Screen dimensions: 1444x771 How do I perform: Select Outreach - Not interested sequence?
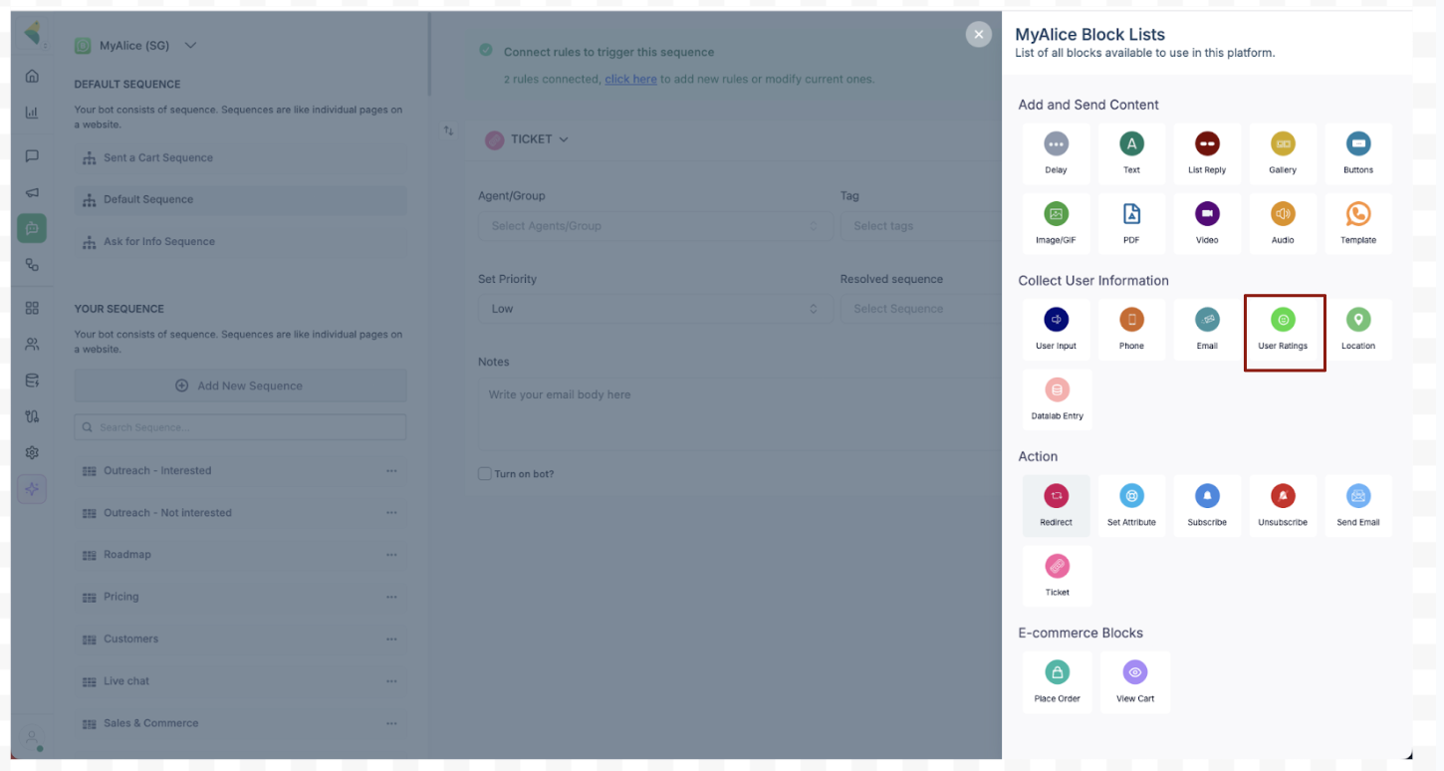(x=240, y=513)
